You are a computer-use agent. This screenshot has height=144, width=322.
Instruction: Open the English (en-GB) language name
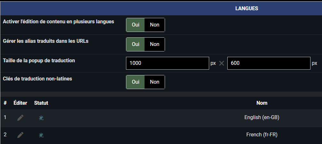[x=262, y=117]
